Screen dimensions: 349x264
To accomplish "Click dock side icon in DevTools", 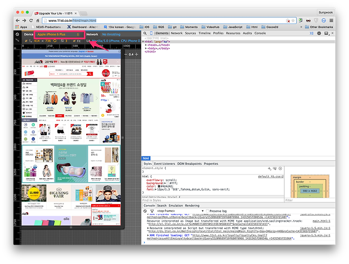I will coord(326,33).
